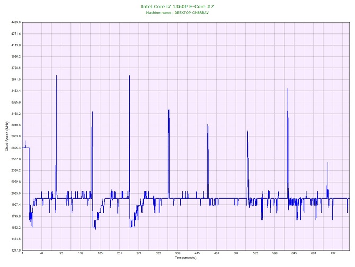This screenshot has width=355, height=267.
Task: Click the time axis label "507"
Action: coord(236,253)
